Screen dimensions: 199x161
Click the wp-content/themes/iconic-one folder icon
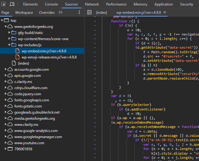tap(14, 39)
